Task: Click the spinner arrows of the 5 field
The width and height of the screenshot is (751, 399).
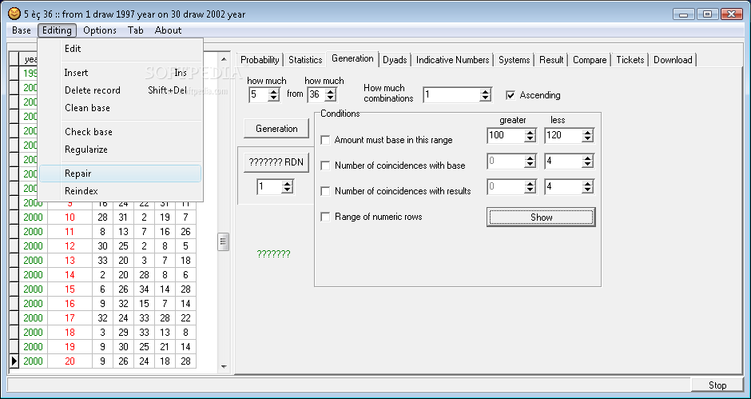Action: 273,94
